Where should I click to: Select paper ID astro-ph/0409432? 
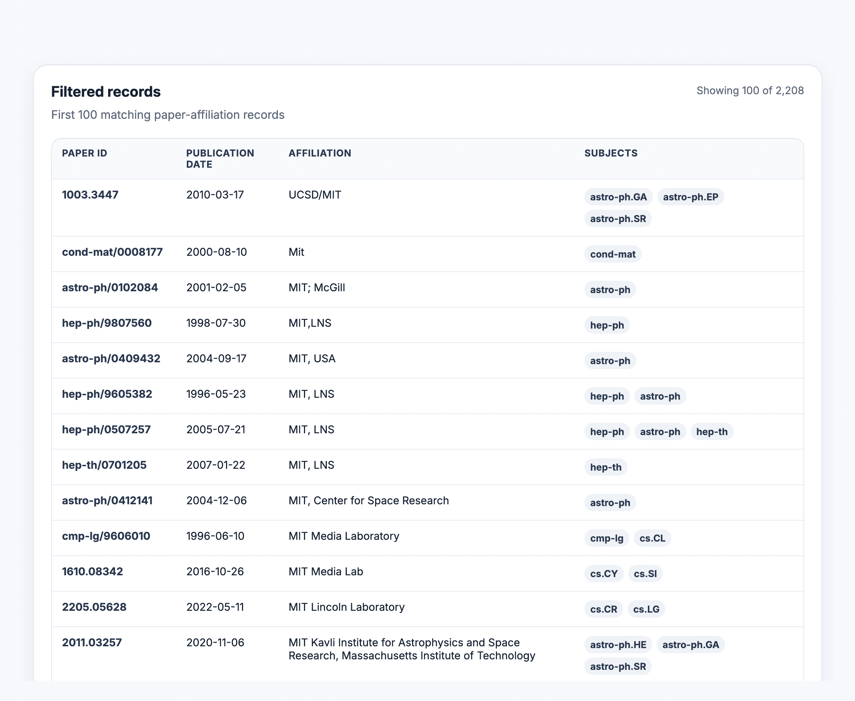point(111,359)
